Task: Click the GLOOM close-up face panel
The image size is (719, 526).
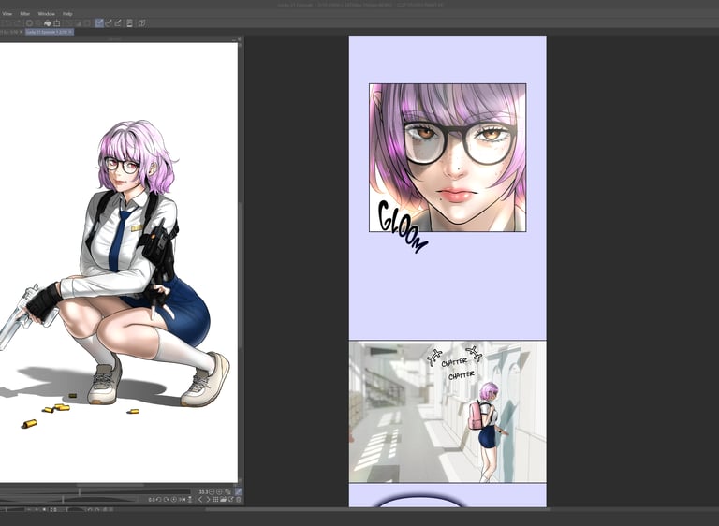Action: [448, 157]
